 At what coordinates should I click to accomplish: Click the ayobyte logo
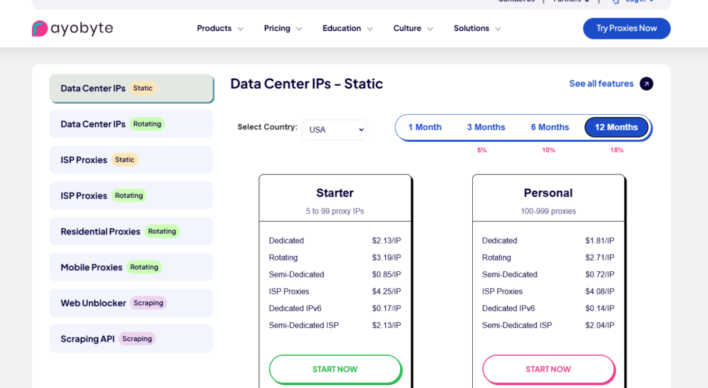(72, 28)
